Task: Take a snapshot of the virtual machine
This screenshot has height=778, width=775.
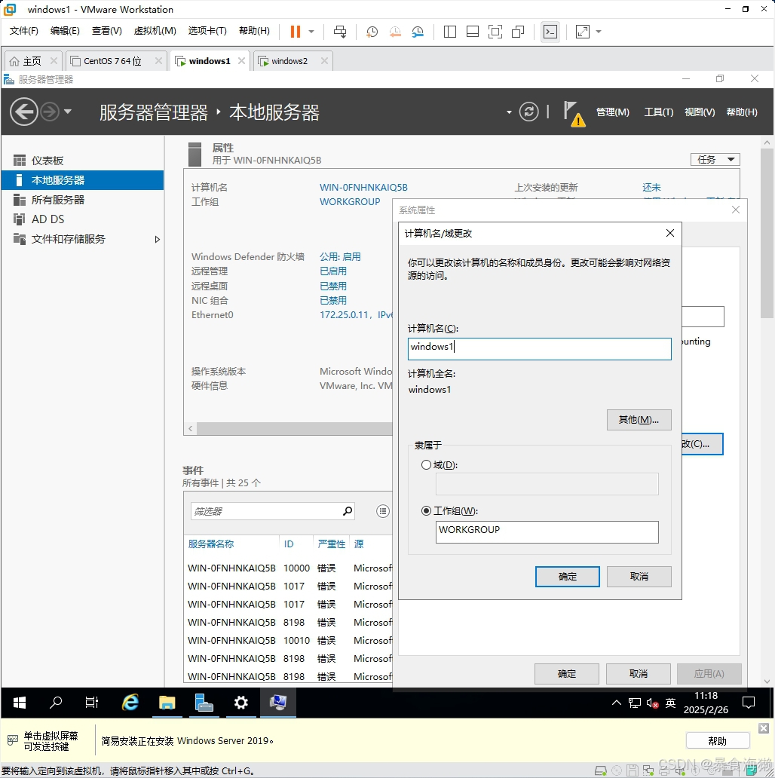Action: [372, 32]
